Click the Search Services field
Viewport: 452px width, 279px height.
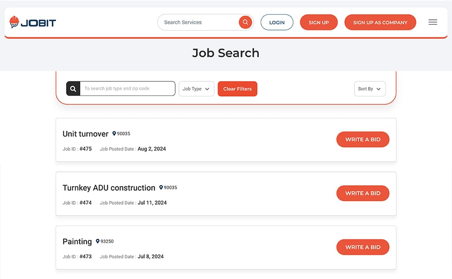199,22
